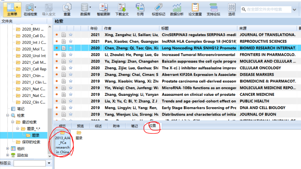Click the orange unread dot in the Xing, Zengshu row
Viewport: 301px width, 169px height.
tap(56, 35)
